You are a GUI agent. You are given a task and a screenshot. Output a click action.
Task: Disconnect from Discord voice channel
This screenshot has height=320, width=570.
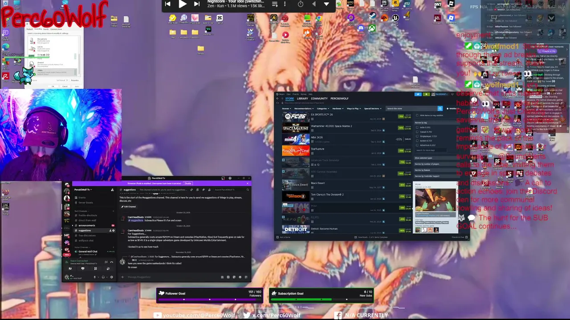click(111, 262)
